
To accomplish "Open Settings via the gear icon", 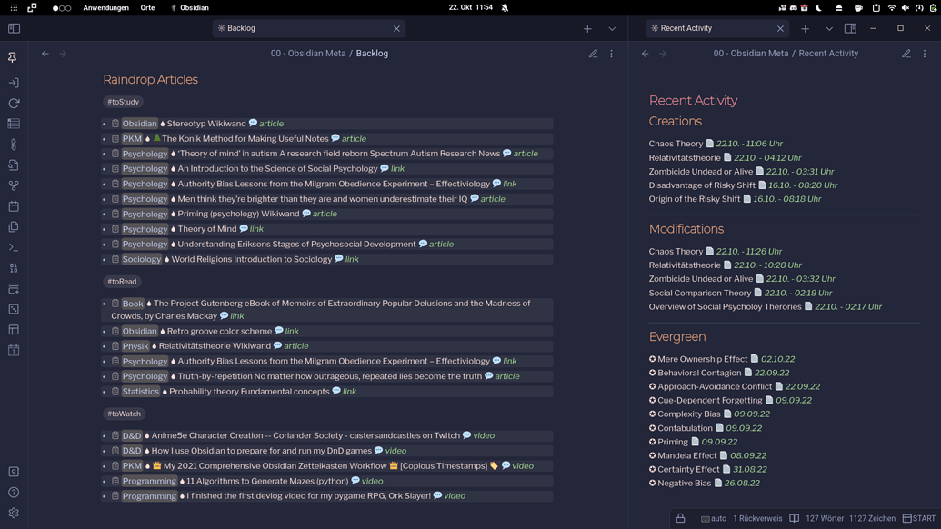I will [x=14, y=513].
